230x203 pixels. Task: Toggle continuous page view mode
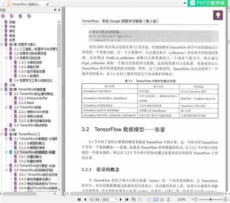(156, 200)
